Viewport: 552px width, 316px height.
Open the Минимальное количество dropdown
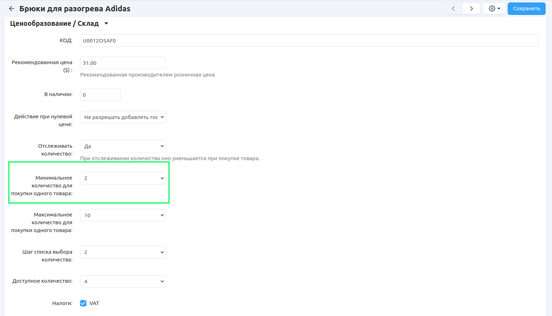pyautogui.click(x=123, y=178)
